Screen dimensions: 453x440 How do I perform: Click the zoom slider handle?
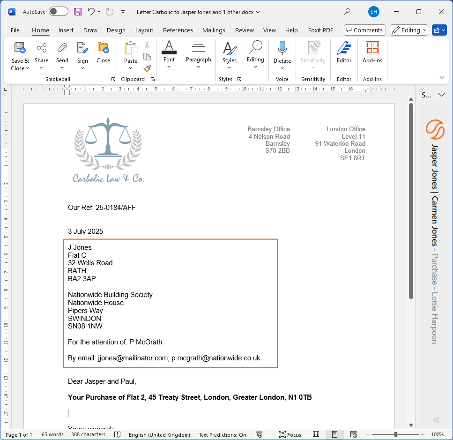(395, 434)
